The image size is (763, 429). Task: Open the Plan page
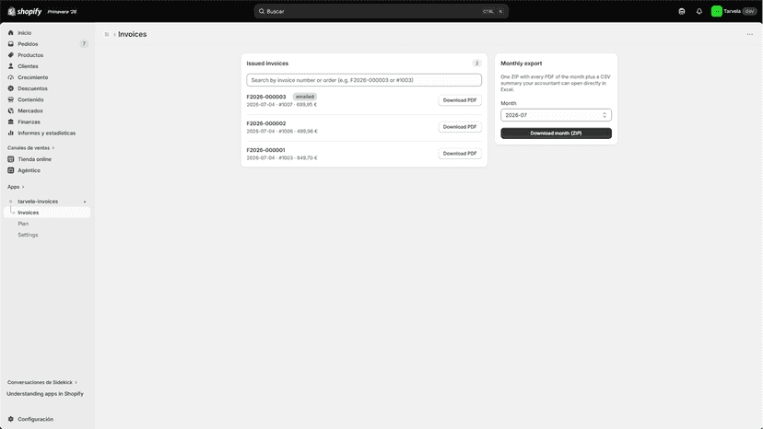tap(23, 224)
